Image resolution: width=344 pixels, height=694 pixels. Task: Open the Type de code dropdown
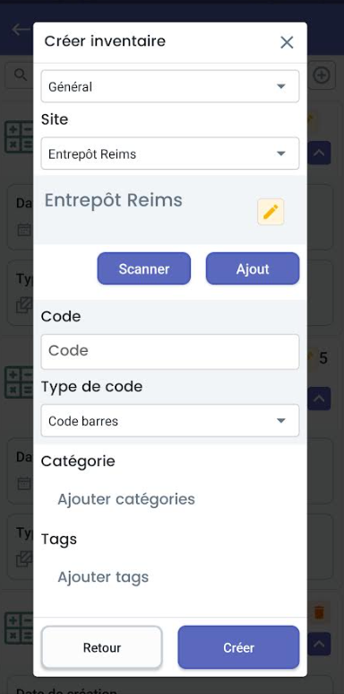[x=170, y=420]
